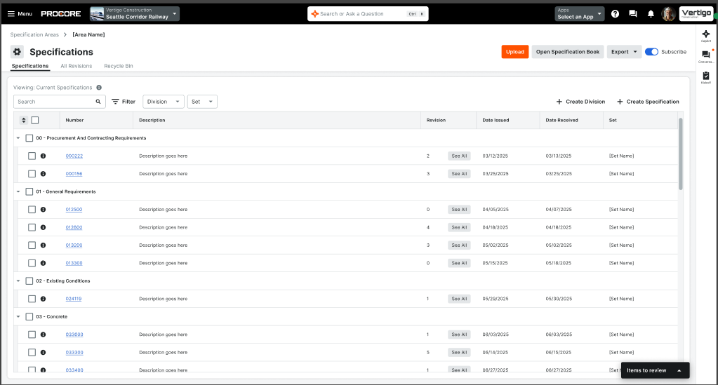The width and height of the screenshot is (718, 385).
Task: Click the info icon beside Viewing: Current Specifications
Action: (99, 88)
